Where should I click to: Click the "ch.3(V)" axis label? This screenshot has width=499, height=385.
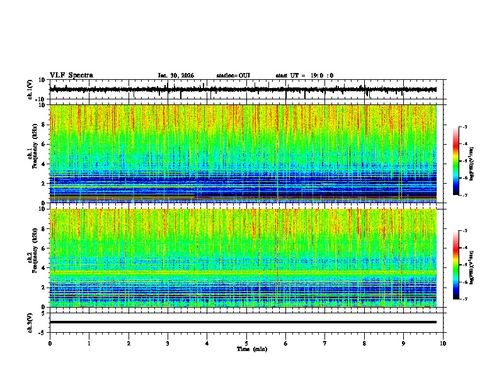pos(30,323)
